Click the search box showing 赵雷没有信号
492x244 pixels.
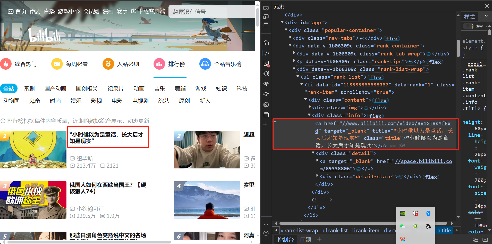point(212,12)
